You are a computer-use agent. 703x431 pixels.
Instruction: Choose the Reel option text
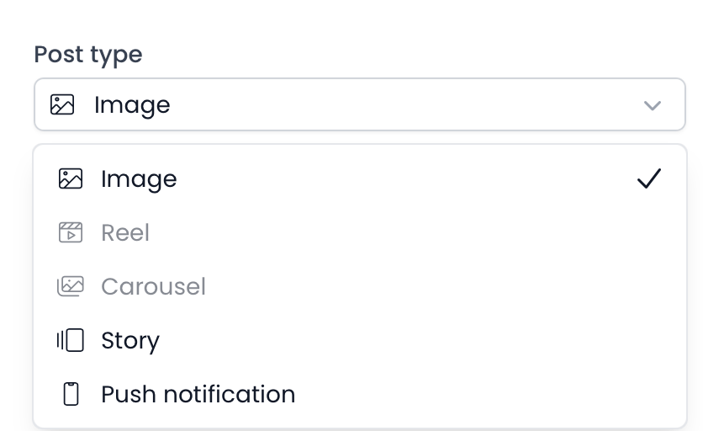125,232
